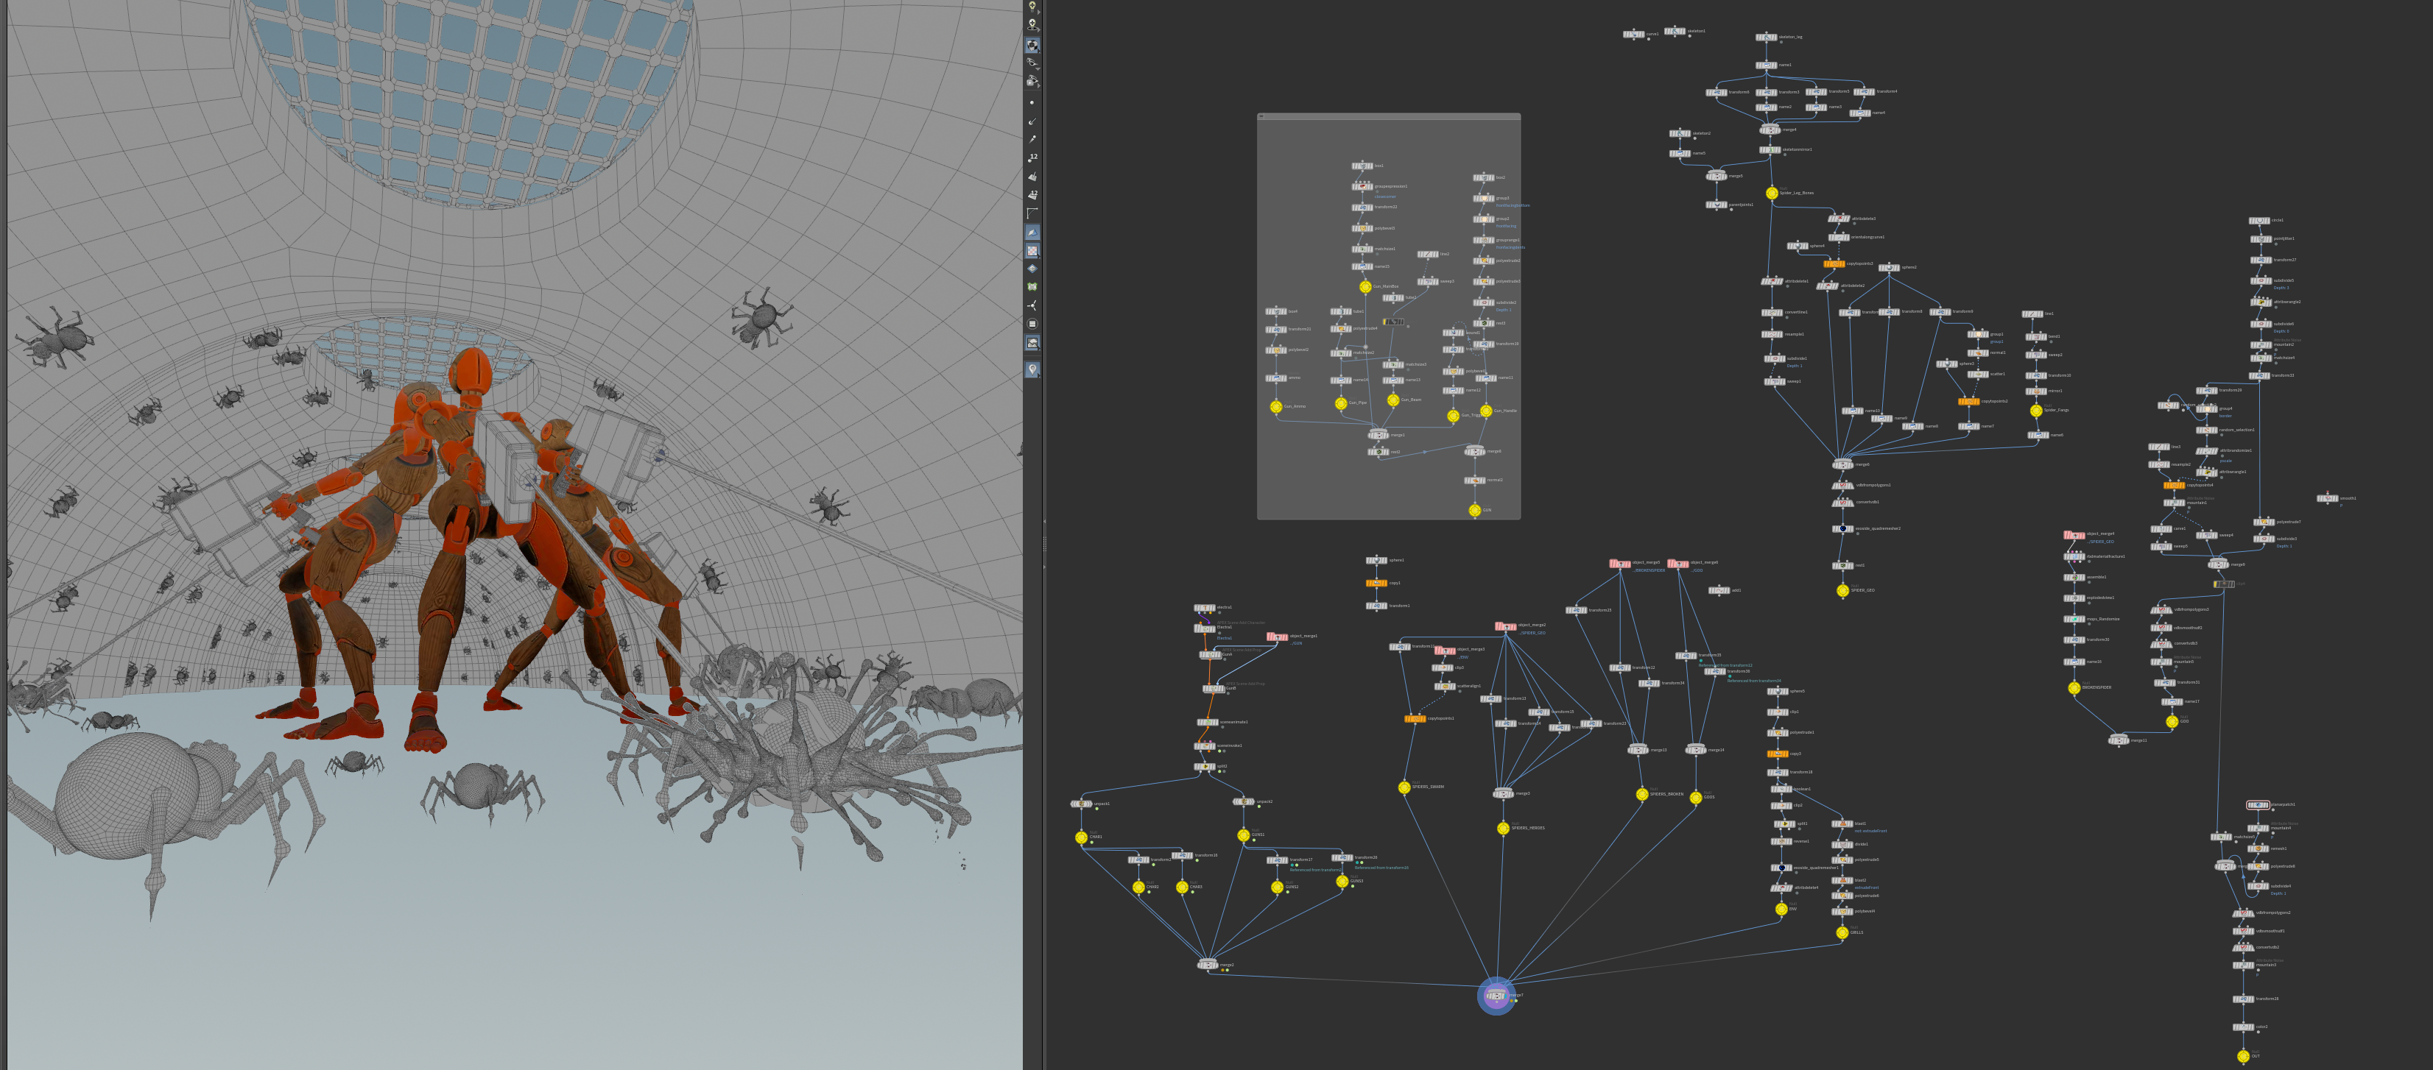Toggle primitive hulls display icon
The height and width of the screenshot is (1070, 2433).
(x=1032, y=213)
